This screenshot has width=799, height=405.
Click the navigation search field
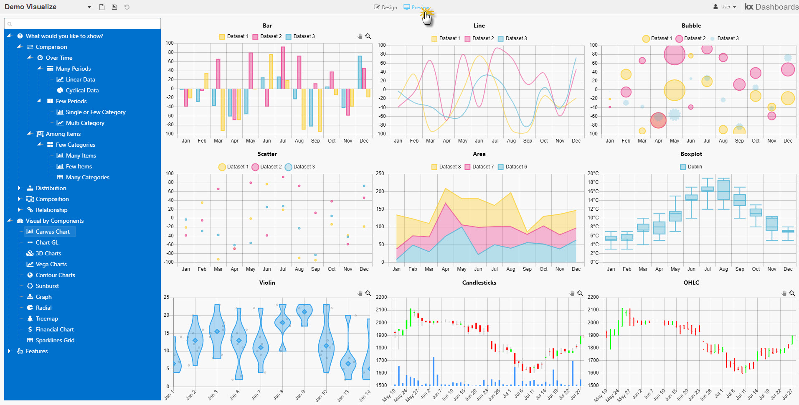coord(83,24)
